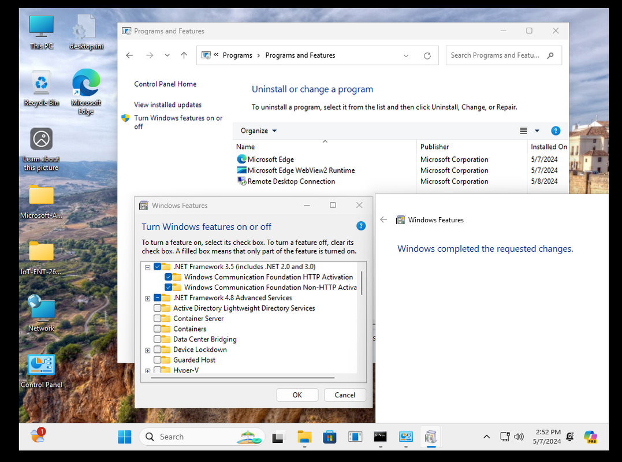
Task: Open address bar history dropdown
Action: pos(406,55)
